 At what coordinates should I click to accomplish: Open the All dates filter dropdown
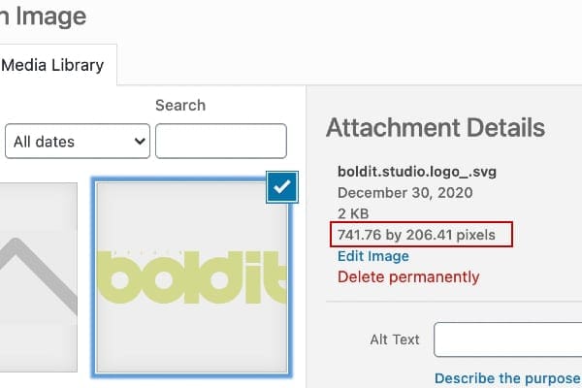(x=78, y=142)
